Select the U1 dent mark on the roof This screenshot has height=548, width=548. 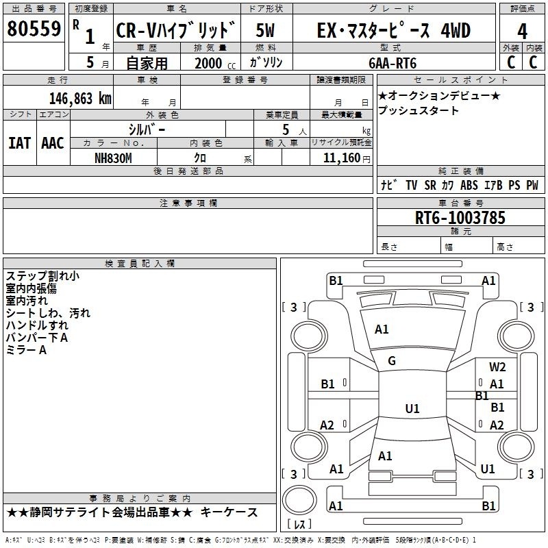pos(412,409)
